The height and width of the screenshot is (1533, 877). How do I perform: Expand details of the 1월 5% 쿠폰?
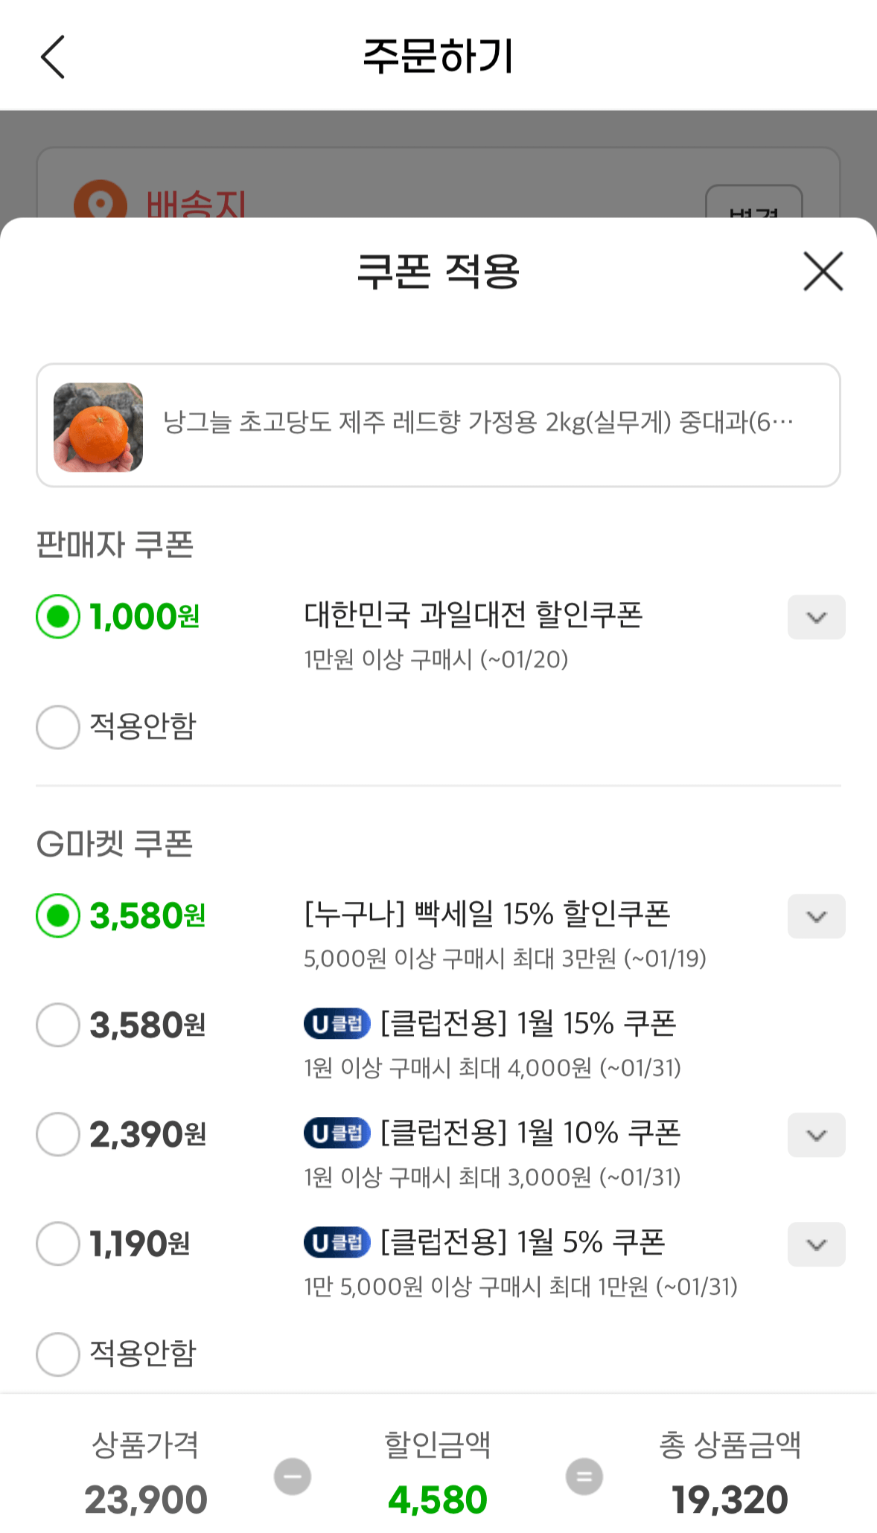[816, 1244]
